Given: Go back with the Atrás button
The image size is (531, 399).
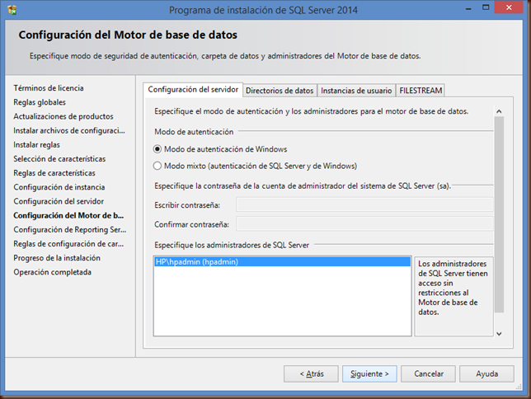Looking at the screenshot, I should [311, 373].
